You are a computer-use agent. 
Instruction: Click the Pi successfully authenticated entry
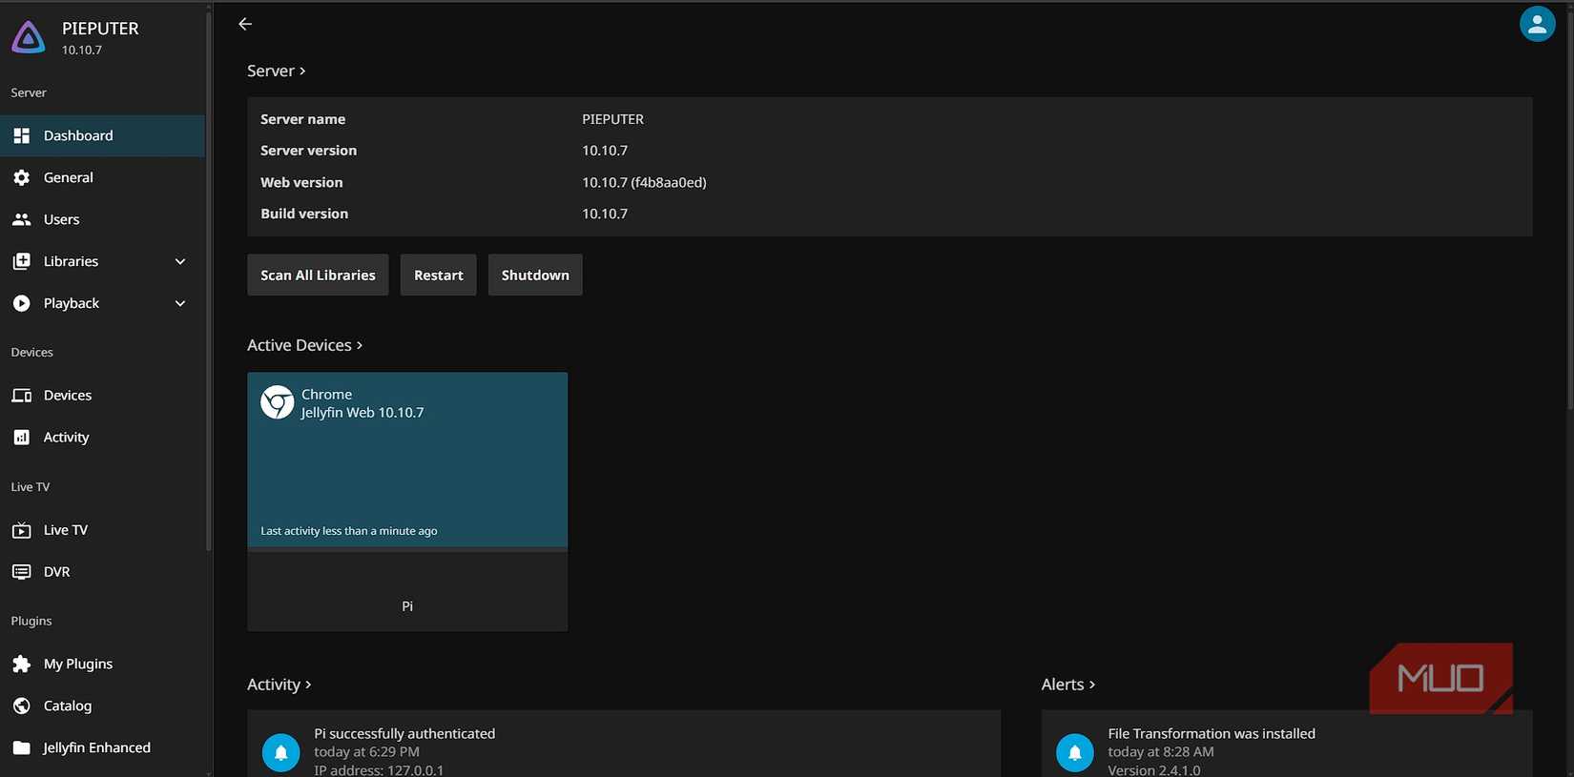click(x=624, y=744)
